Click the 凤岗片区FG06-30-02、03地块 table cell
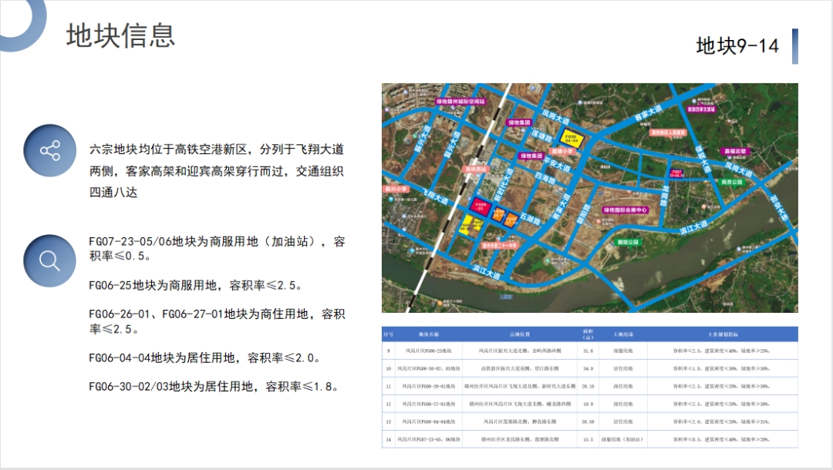 (x=429, y=368)
